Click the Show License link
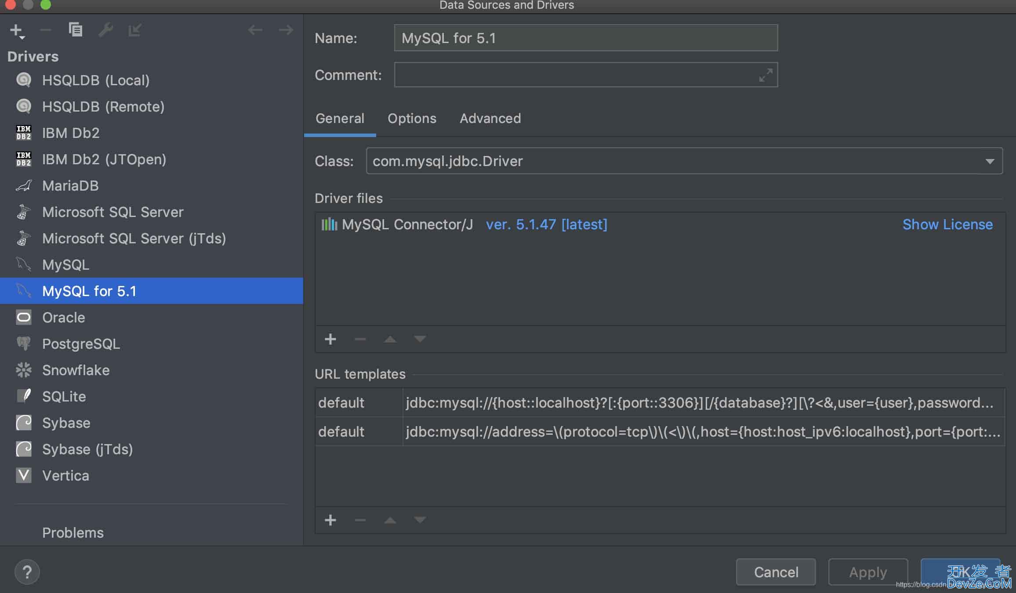Image resolution: width=1016 pixels, height=593 pixels. click(x=947, y=224)
